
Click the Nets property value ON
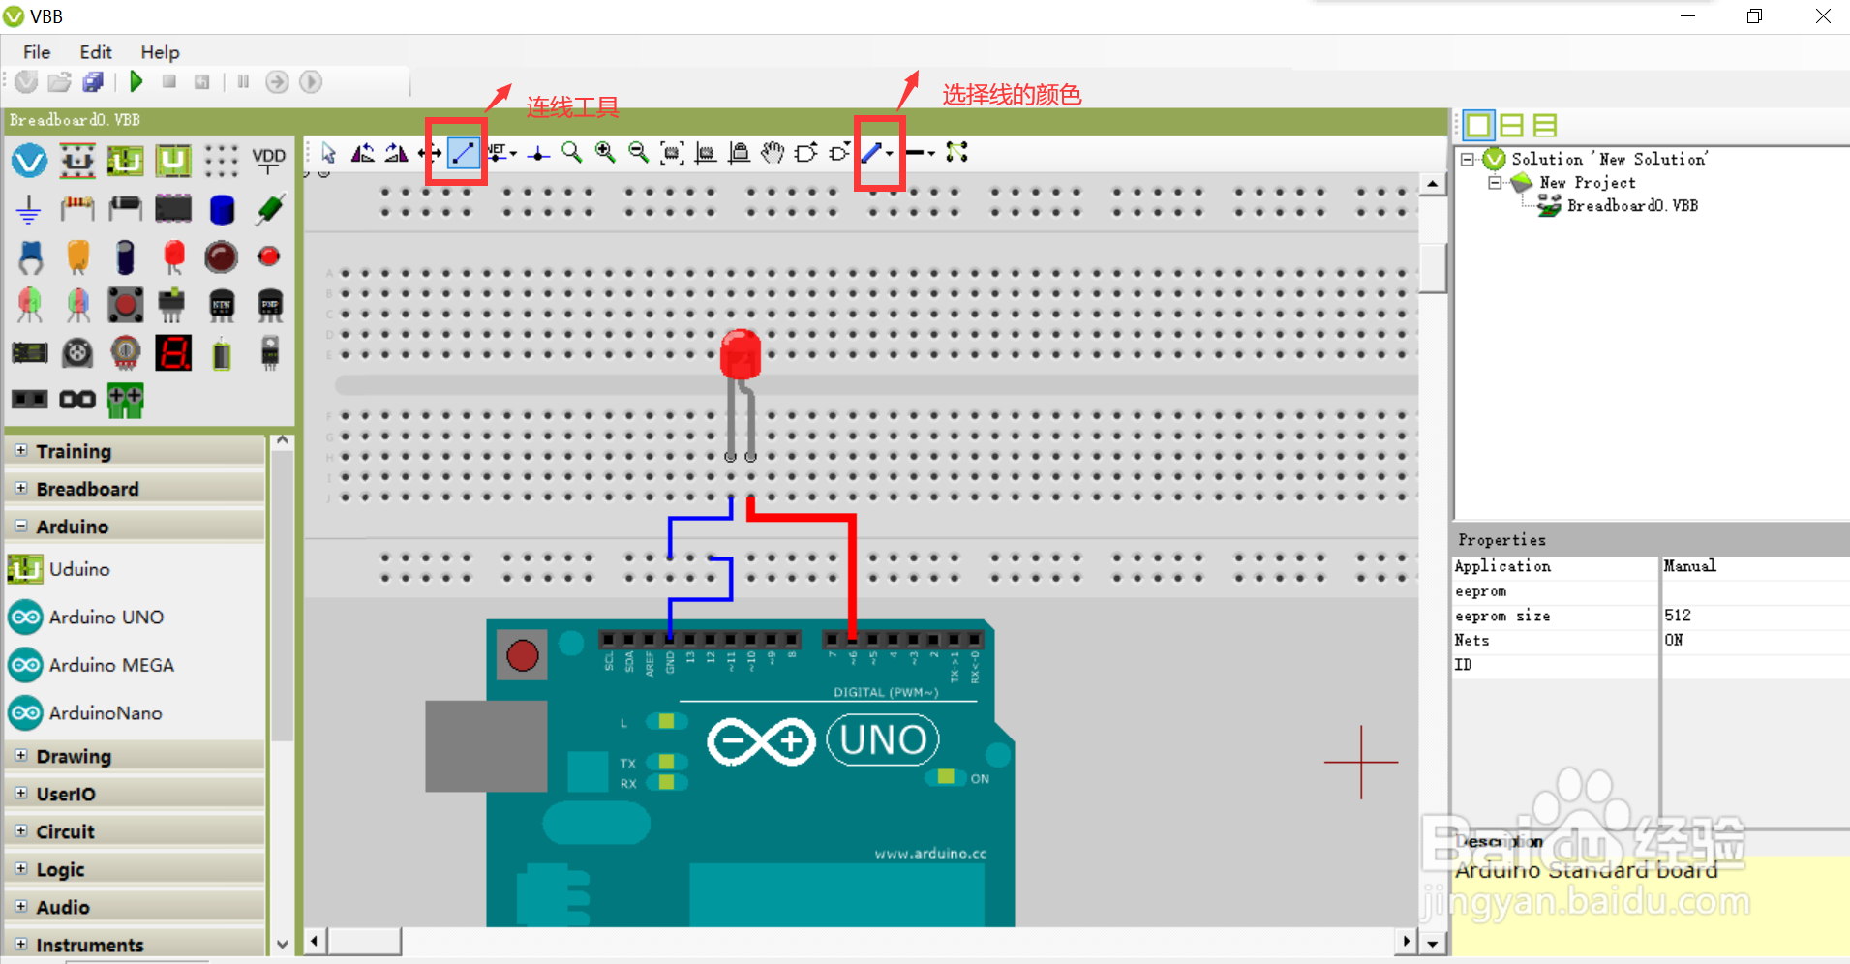click(x=1674, y=640)
